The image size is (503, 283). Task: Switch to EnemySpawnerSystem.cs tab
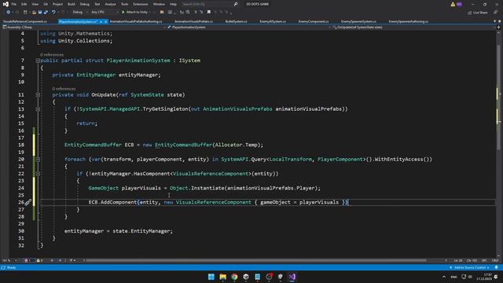(358, 21)
